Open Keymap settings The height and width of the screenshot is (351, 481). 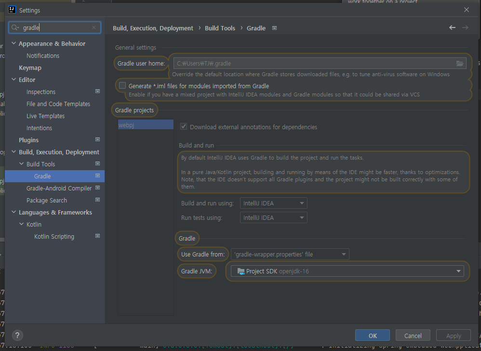30,68
